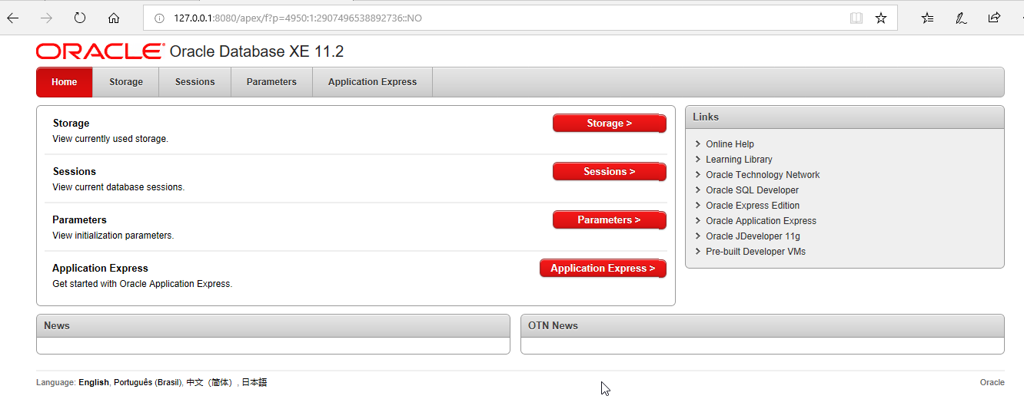The height and width of the screenshot is (409, 1024).
Task: Click the browser forward arrow
Action: point(46,18)
